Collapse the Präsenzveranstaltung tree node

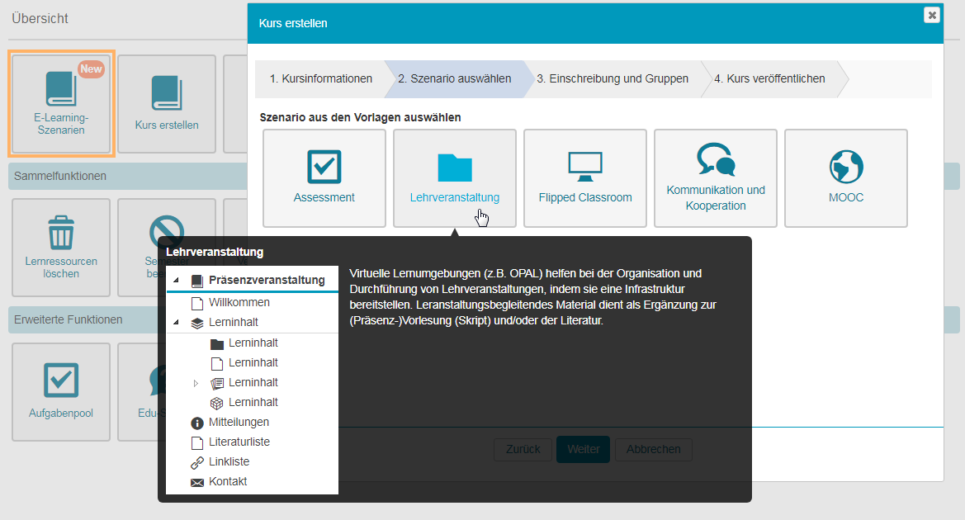coord(176,281)
